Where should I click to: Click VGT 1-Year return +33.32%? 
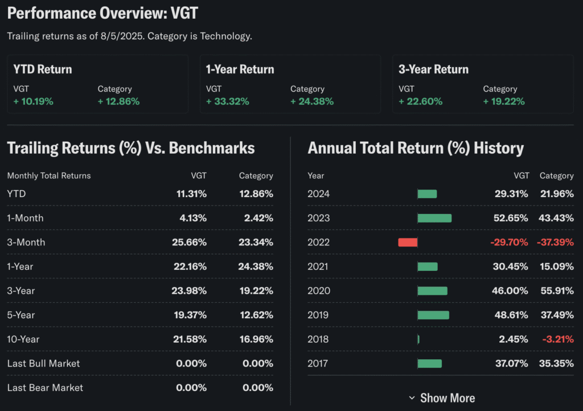click(x=228, y=101)
